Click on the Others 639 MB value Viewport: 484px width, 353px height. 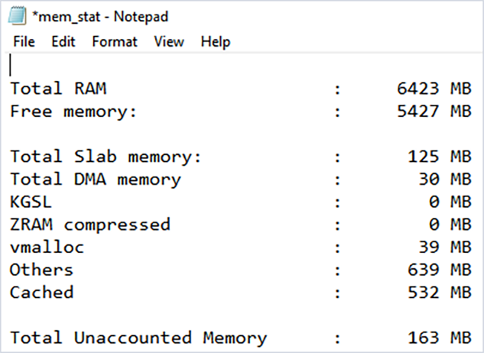[x=440, y=270]
